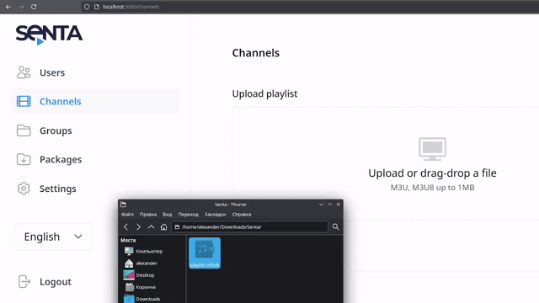Open the Справка menu in Thunar
The height and width of the screenshot is (303, 539).
(x=242, y=215)
